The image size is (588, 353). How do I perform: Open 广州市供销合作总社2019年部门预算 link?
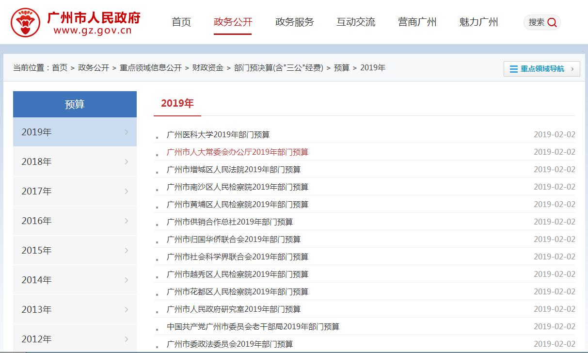tap(230, 222)
